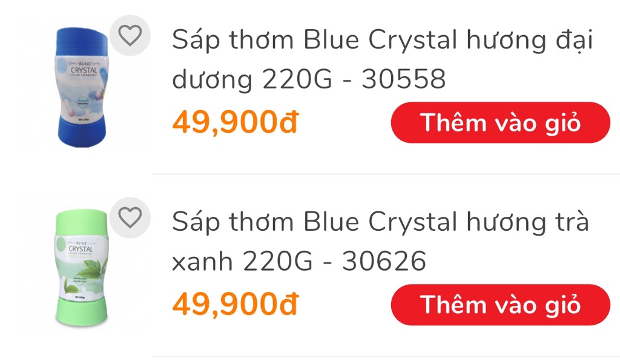The image size is (620, 361).
Task: Open Sáp thơm hương trà xanh title link
Action: 380,241
